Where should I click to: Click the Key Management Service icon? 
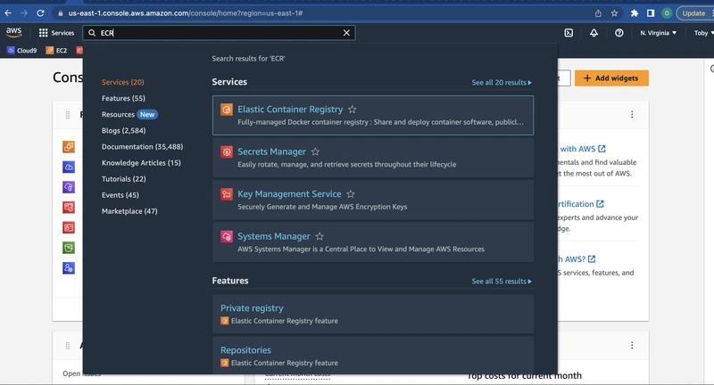227,194
